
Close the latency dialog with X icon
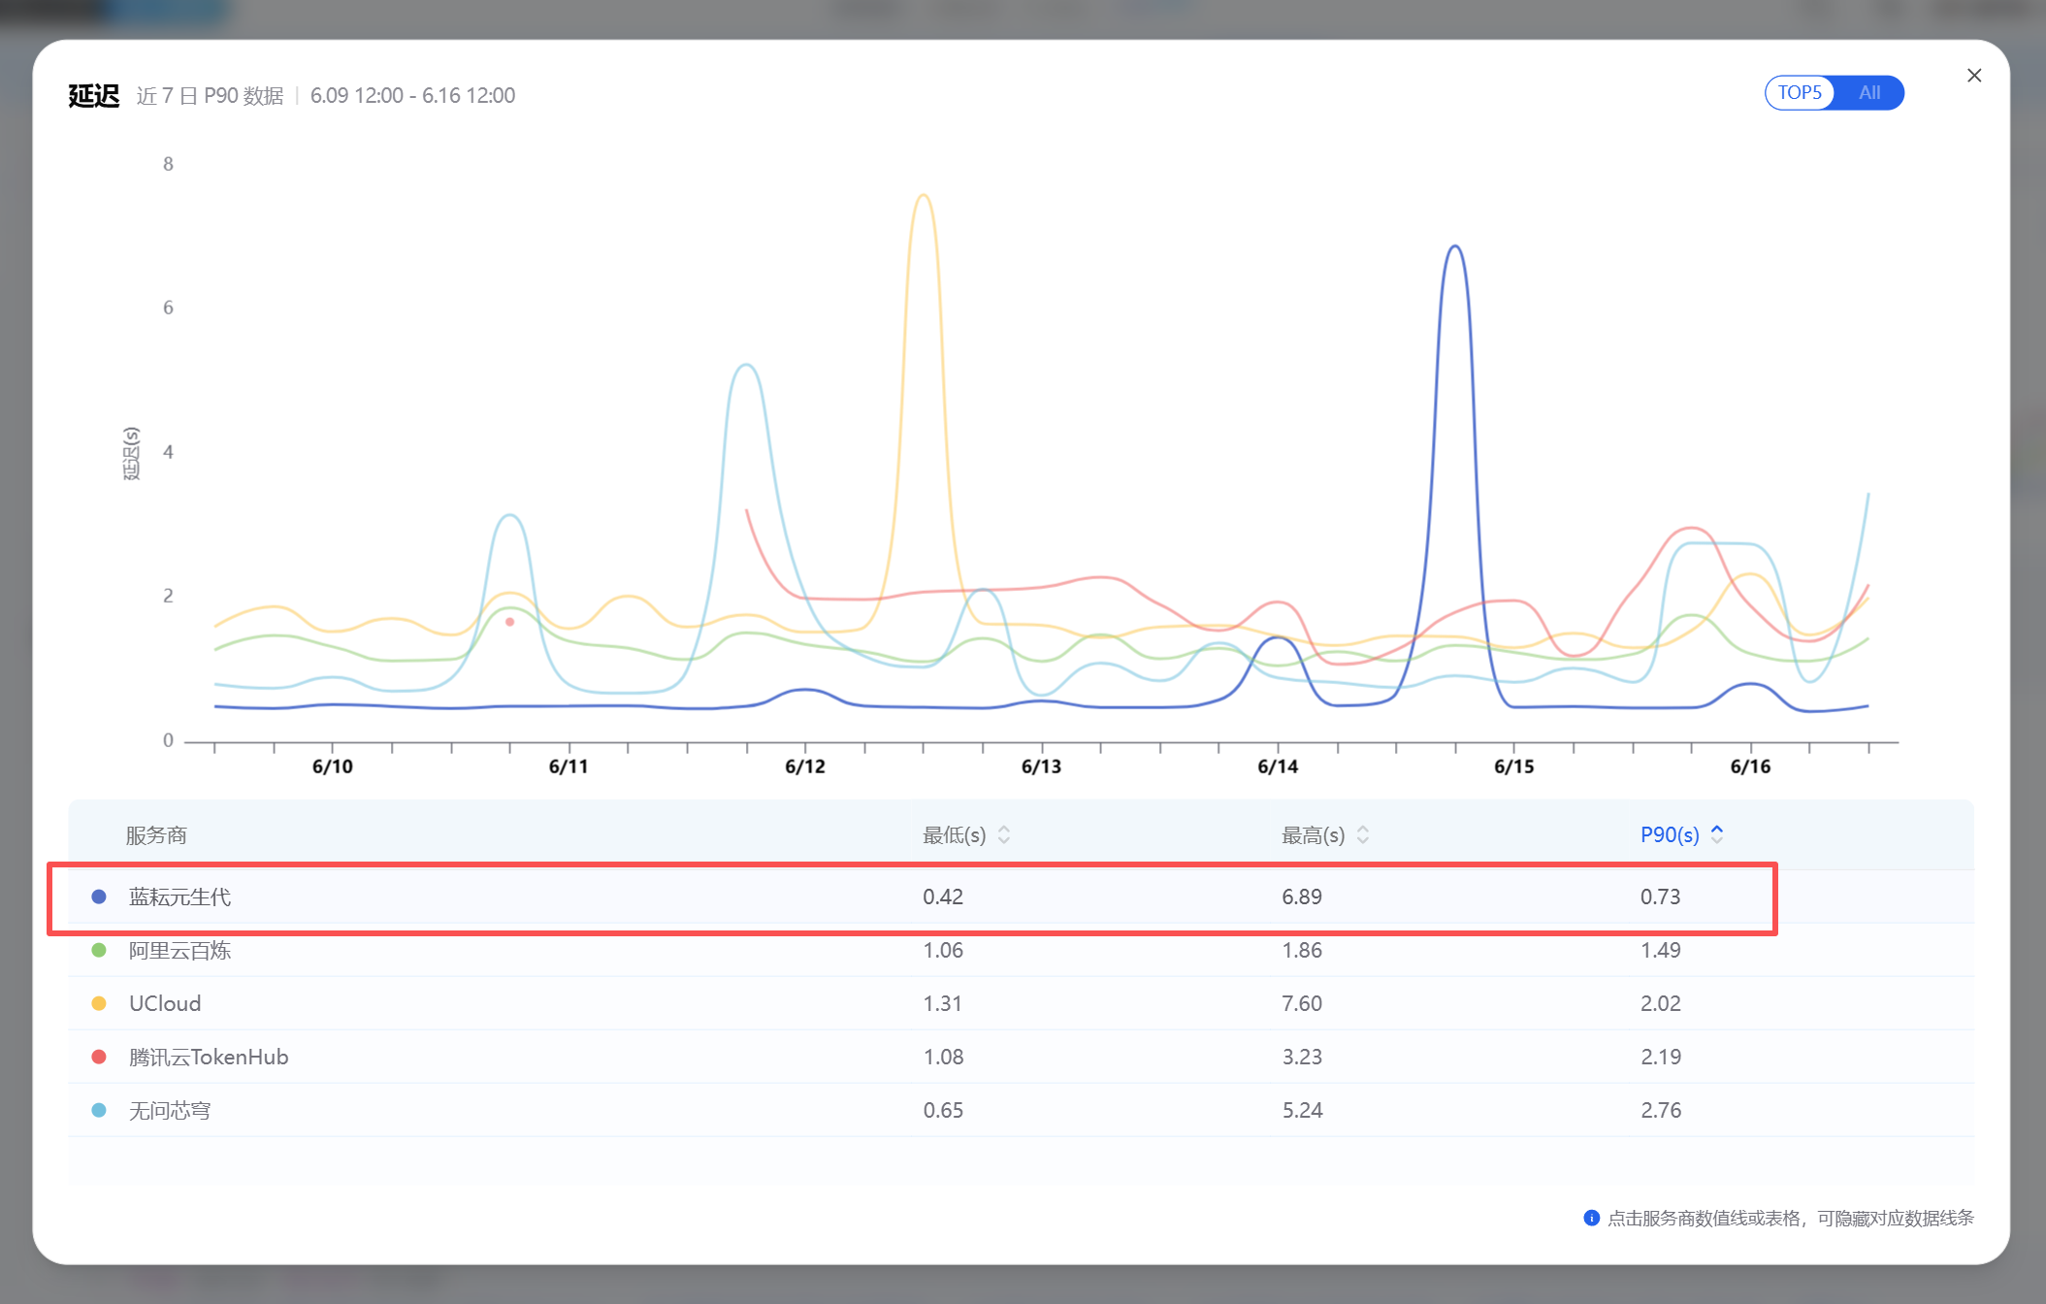[x=1973, y=76]
